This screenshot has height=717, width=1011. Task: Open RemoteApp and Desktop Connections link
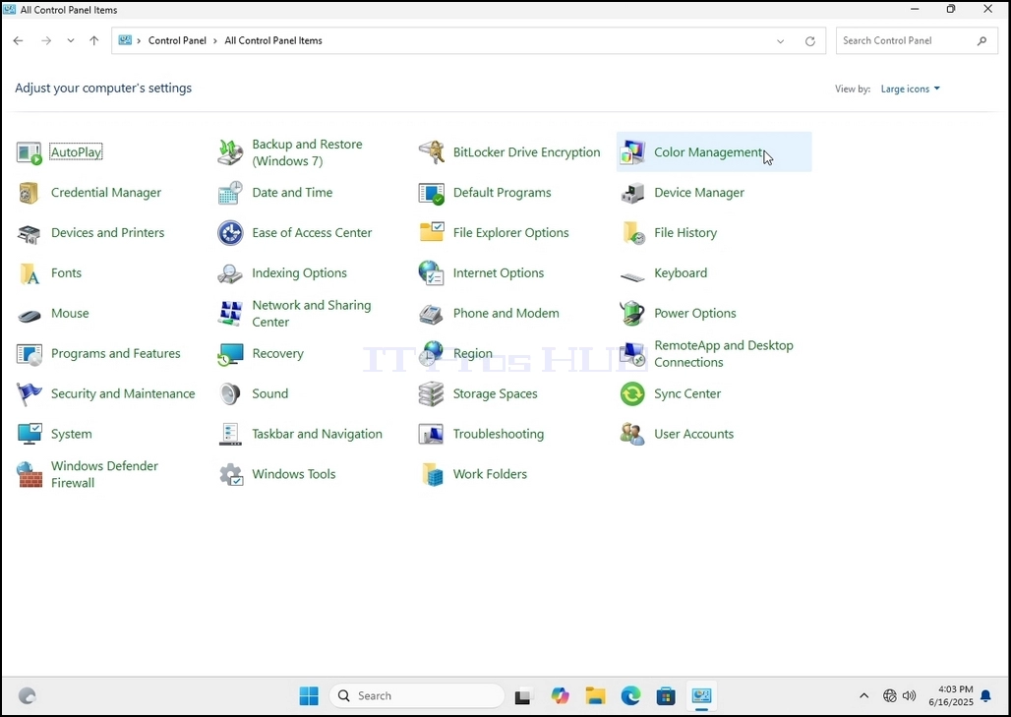tap(724, 354)
